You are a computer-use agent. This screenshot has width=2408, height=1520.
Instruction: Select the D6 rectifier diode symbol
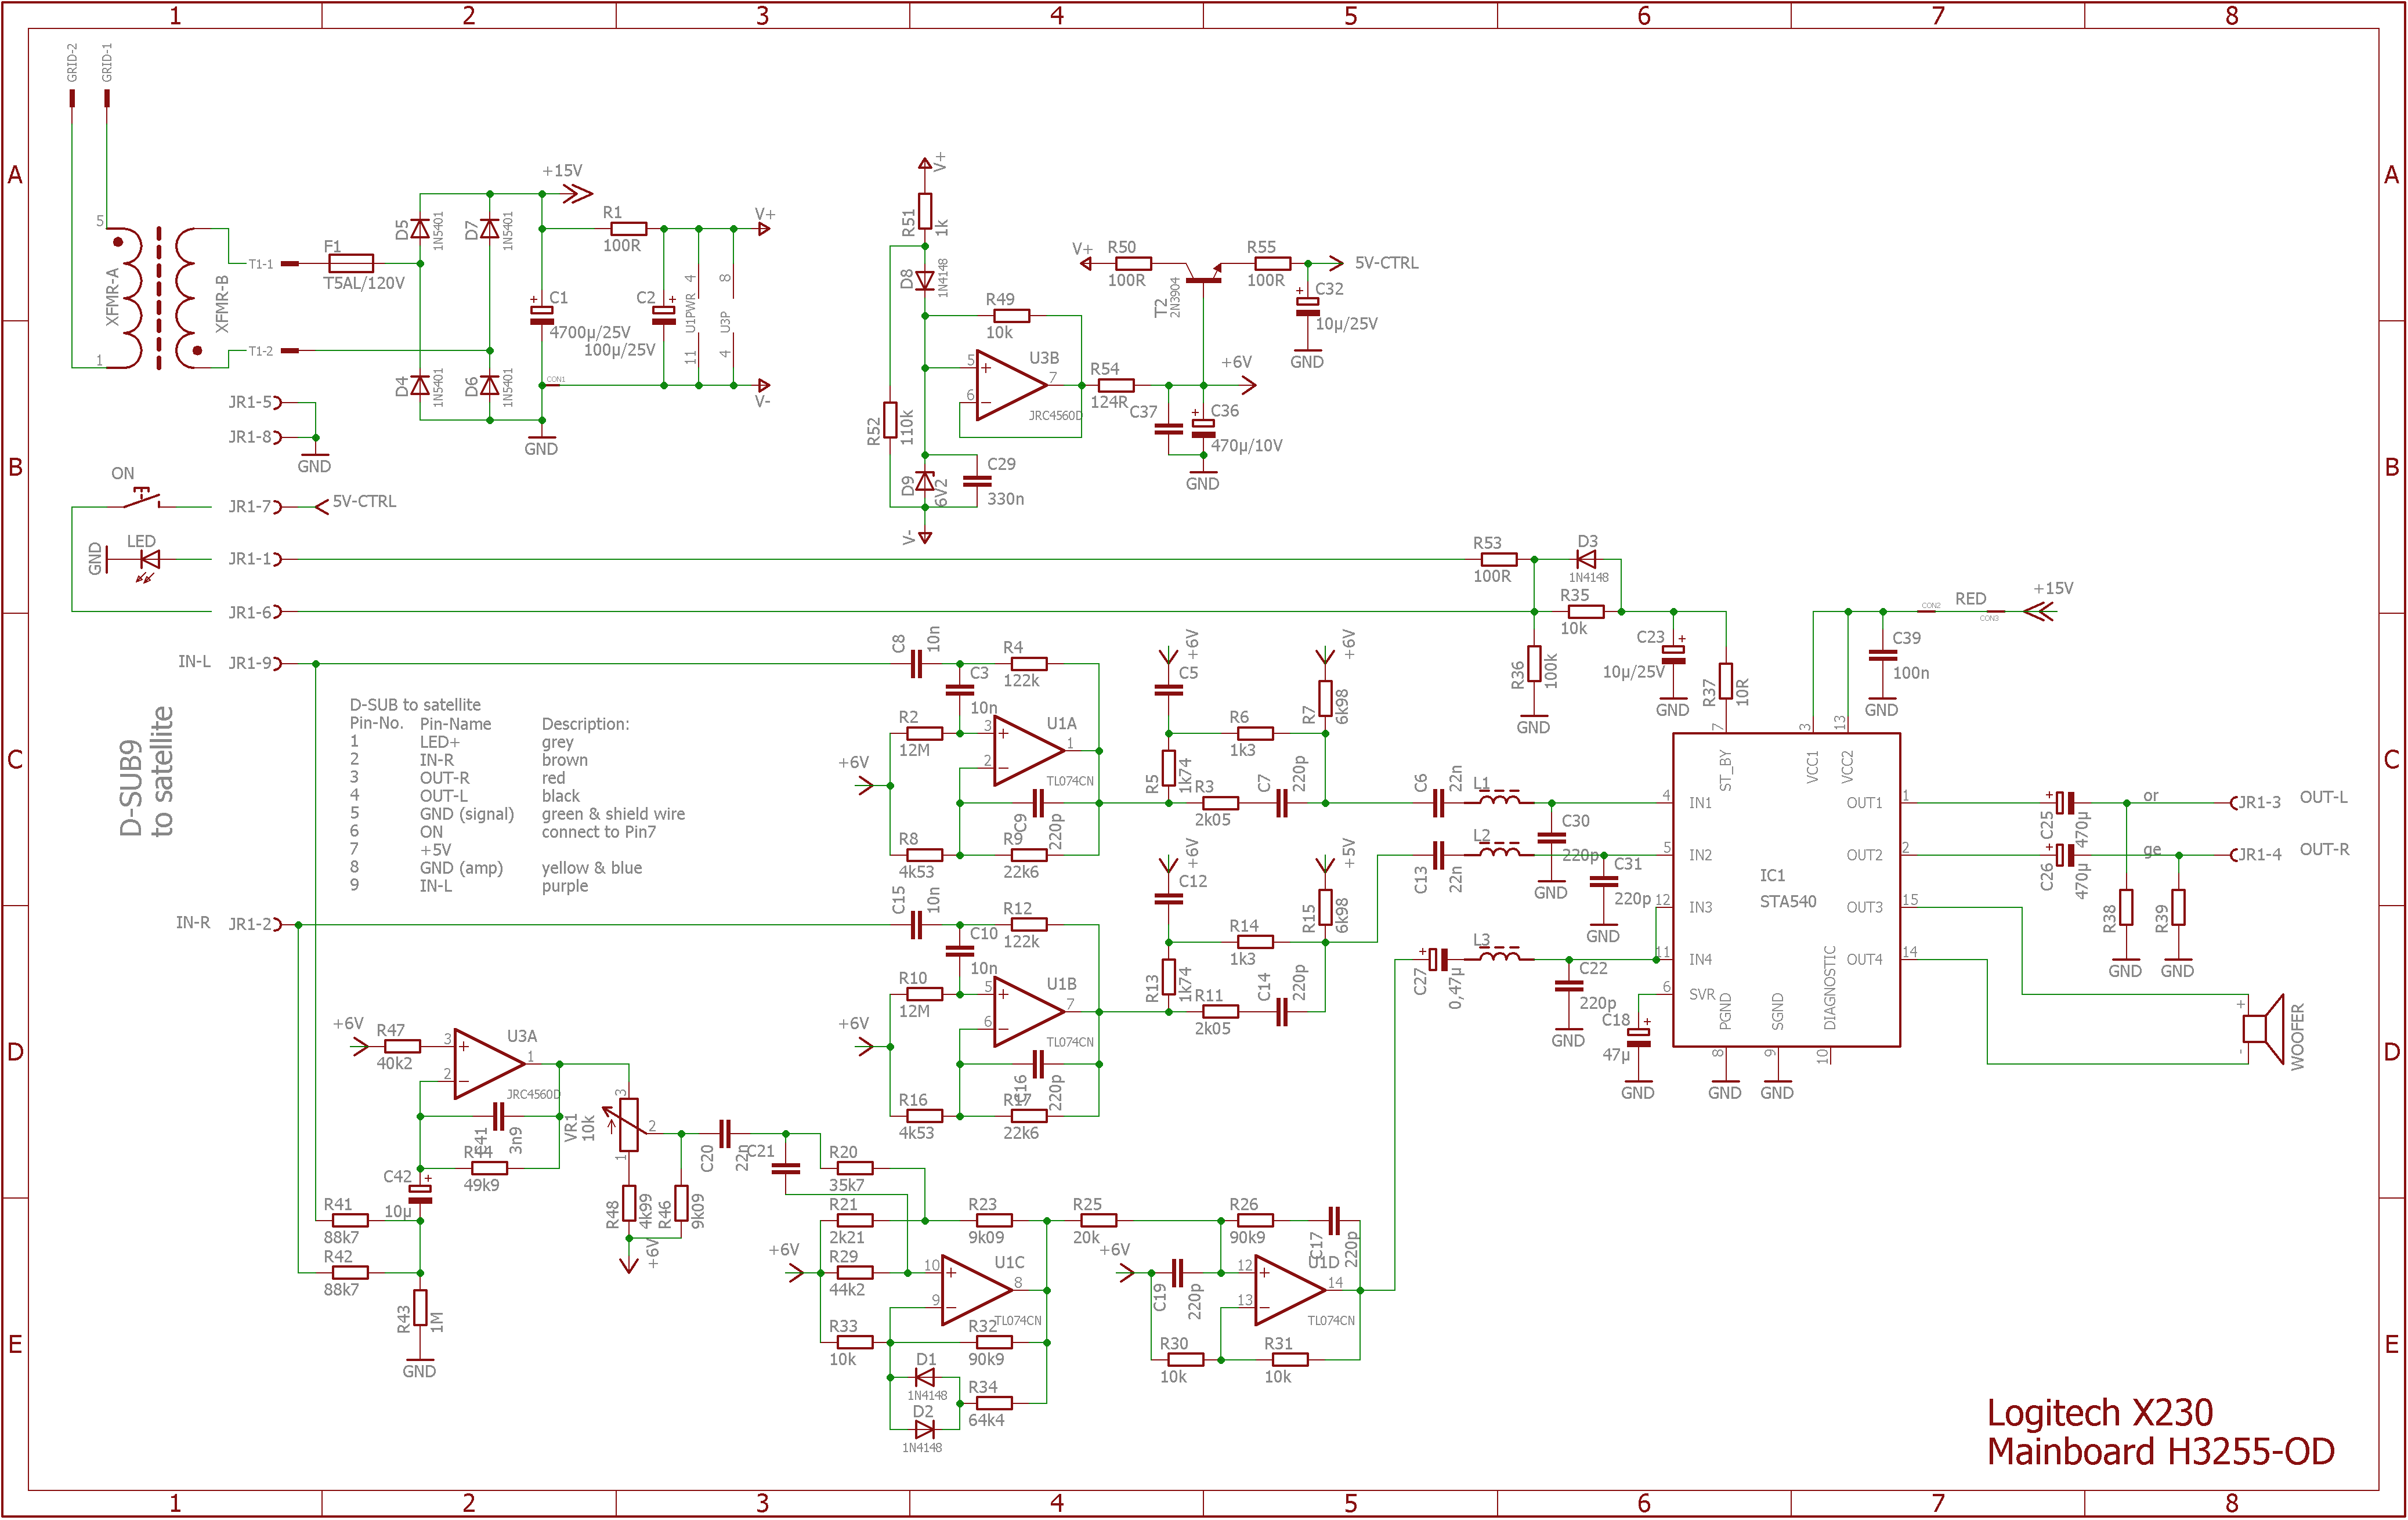[489, 385]
